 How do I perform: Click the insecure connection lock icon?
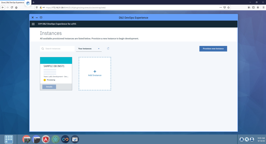coord(41,7)
